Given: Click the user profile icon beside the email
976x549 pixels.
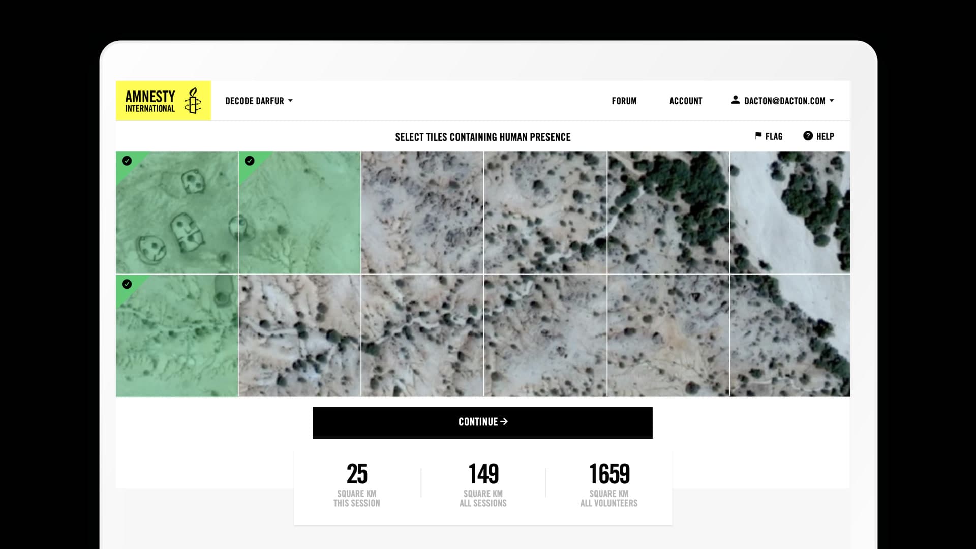Looking at the screenshot, I should tap(736, 100).
